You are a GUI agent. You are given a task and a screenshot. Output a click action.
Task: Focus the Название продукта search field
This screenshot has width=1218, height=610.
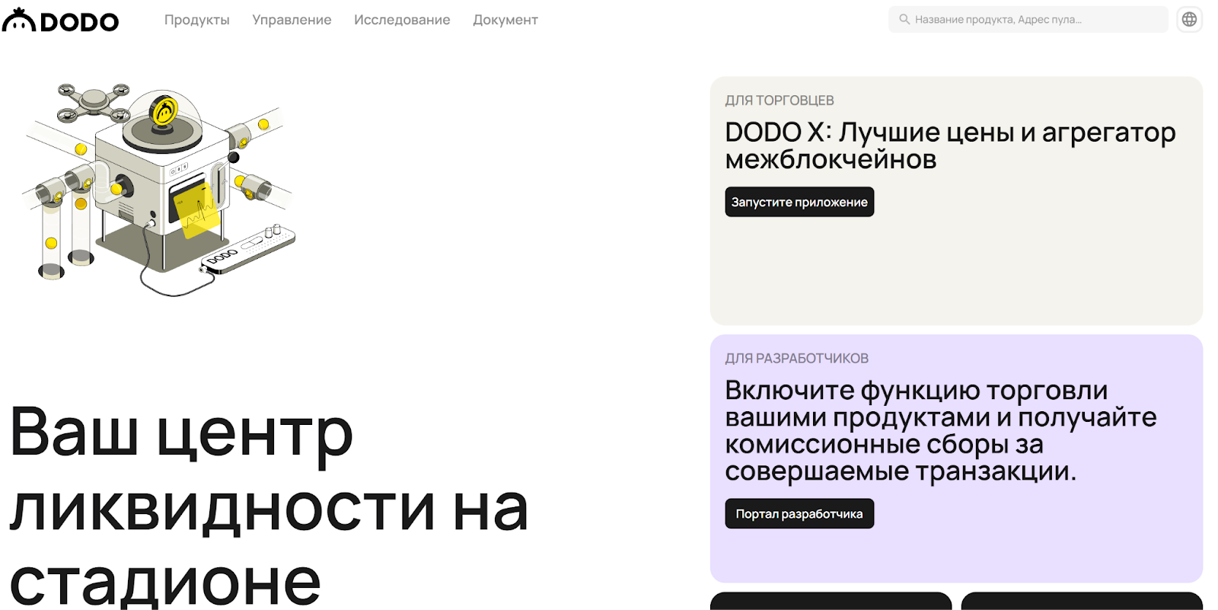point(1028,20)
